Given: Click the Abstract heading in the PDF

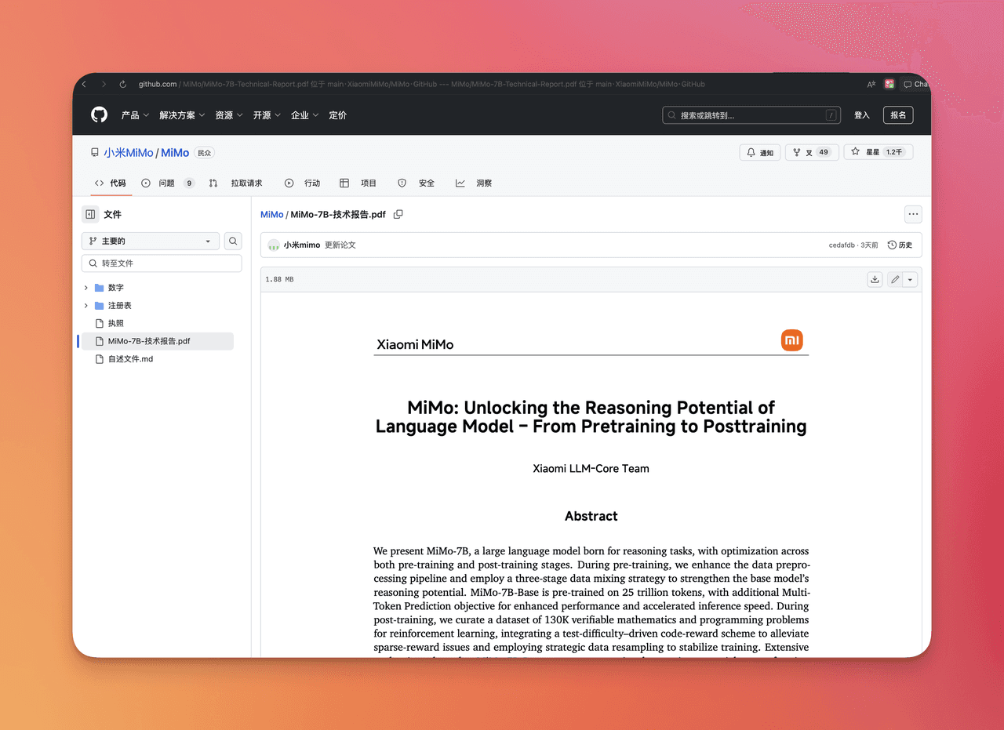Looking at the screenshot, I should click(591, 516).
